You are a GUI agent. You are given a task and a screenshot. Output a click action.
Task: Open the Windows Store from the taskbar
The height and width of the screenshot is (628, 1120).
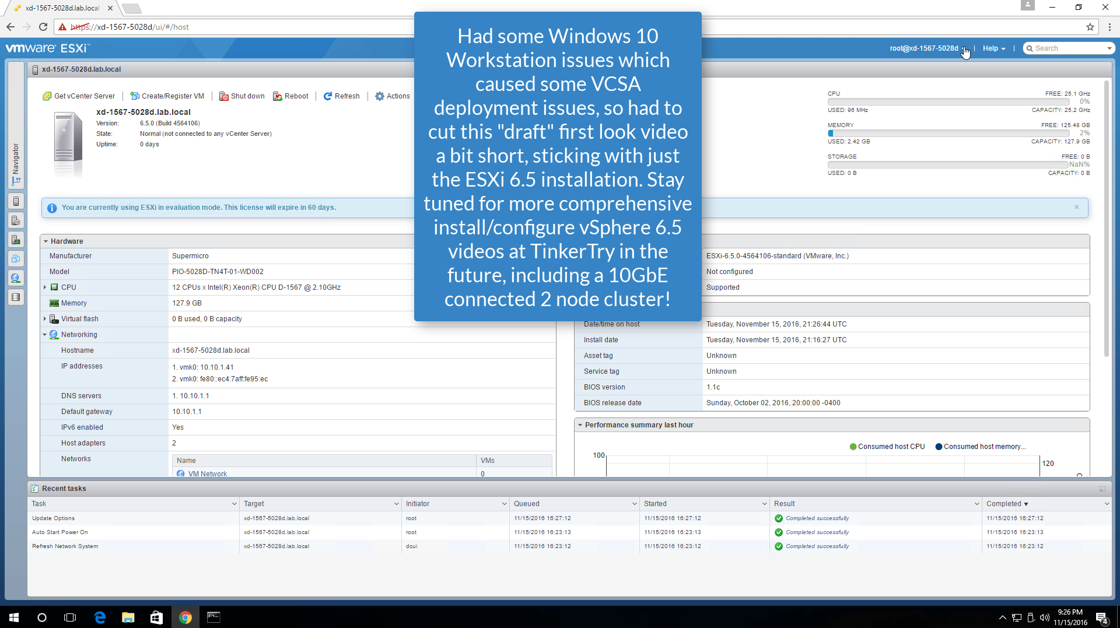coord(156,618)
